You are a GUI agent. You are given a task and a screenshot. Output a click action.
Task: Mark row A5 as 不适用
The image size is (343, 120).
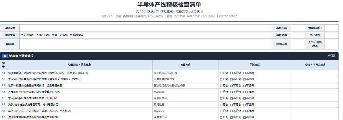point(244,98)
